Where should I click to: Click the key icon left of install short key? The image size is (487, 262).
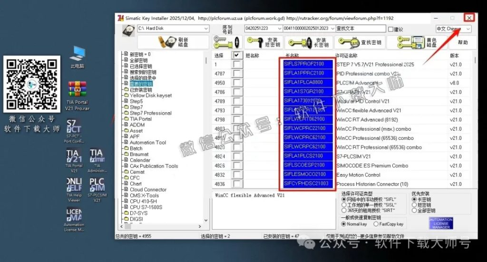pos(227,42)
